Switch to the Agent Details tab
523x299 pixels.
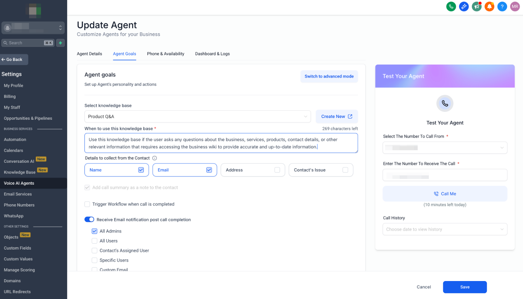pos(90,54)
